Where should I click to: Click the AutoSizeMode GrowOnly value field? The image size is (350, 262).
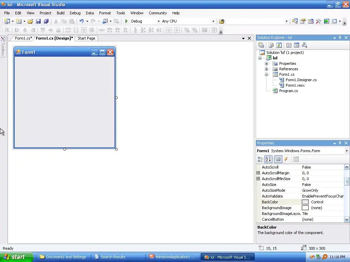323,190
